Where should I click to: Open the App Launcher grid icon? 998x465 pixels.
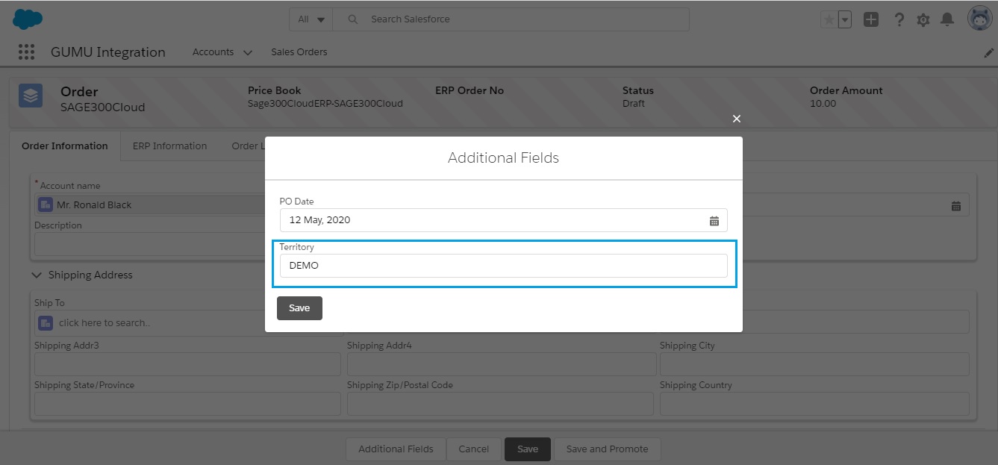pos(26,52)
